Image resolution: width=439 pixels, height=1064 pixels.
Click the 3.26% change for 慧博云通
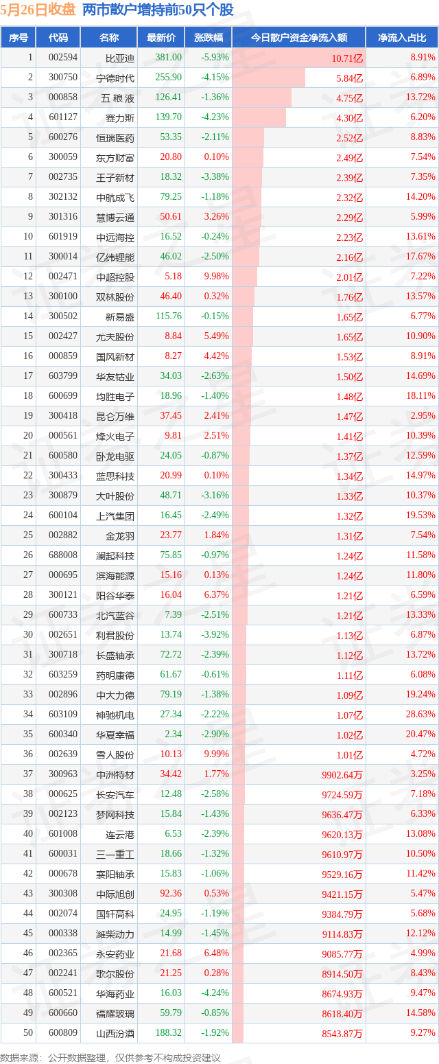point(216,217)
